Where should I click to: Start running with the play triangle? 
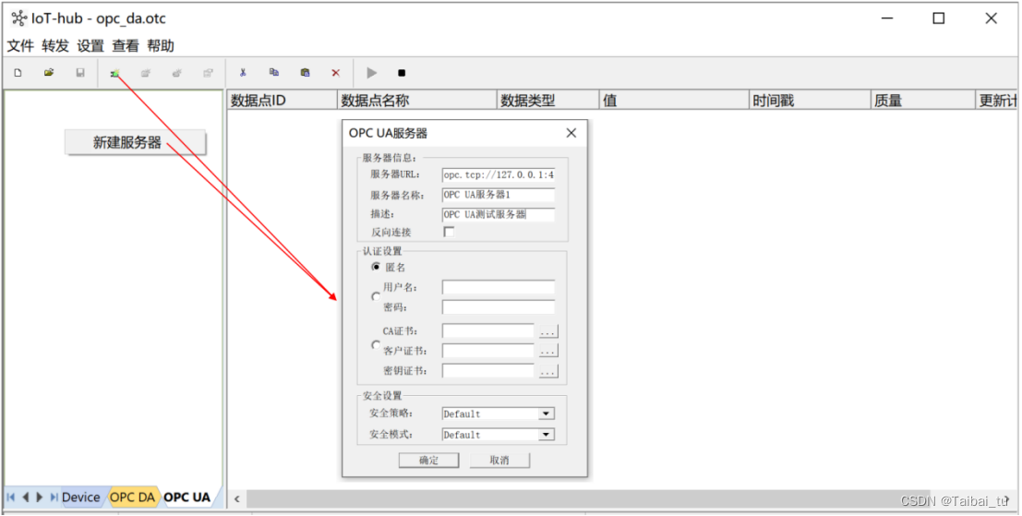click(371, 73)
